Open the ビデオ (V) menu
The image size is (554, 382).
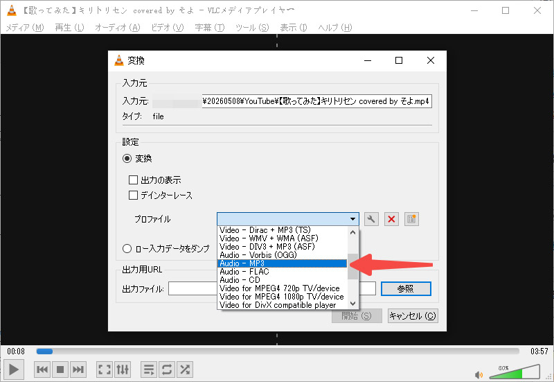tap(167, 28)
